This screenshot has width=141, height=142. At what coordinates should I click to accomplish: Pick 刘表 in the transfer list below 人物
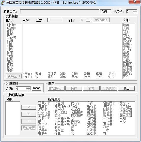pyautogui.click(x=63, y=77)
